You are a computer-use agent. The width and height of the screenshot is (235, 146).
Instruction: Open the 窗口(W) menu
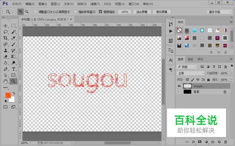[x=134, y=4]
